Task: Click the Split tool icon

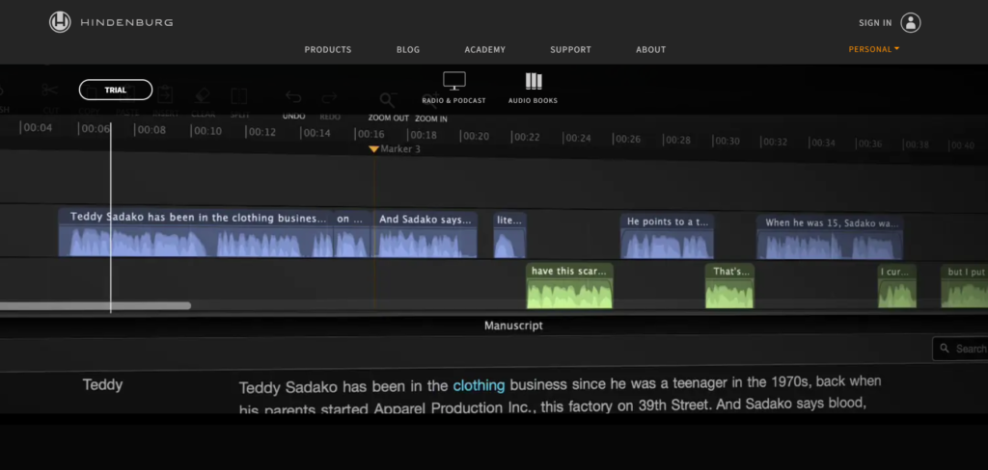Action: coord(239,96)
